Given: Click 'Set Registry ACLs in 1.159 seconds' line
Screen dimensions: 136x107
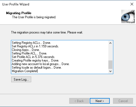Looking at the screenshot, I should [35, 46].
